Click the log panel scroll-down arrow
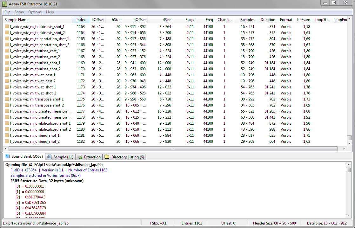 (x=348, y=215)
